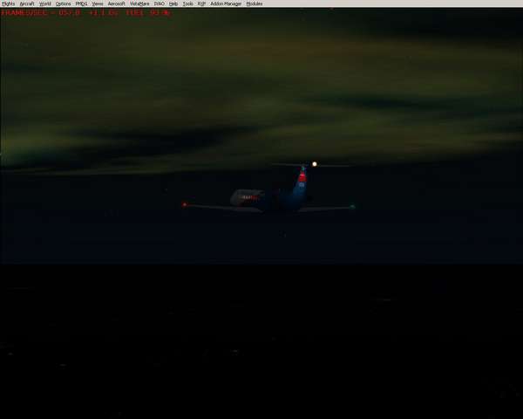Open the Flights menu
The width and height of the screenshot is (523, 419).
pyautogui.click(x=8, y=3)
